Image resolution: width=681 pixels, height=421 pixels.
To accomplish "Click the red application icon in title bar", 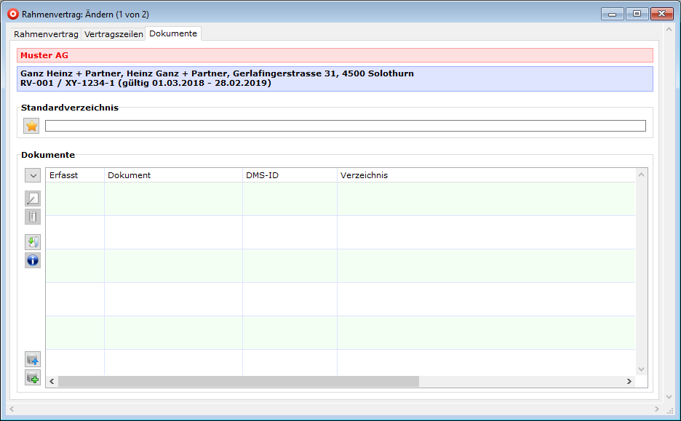I will click(12, 14).
